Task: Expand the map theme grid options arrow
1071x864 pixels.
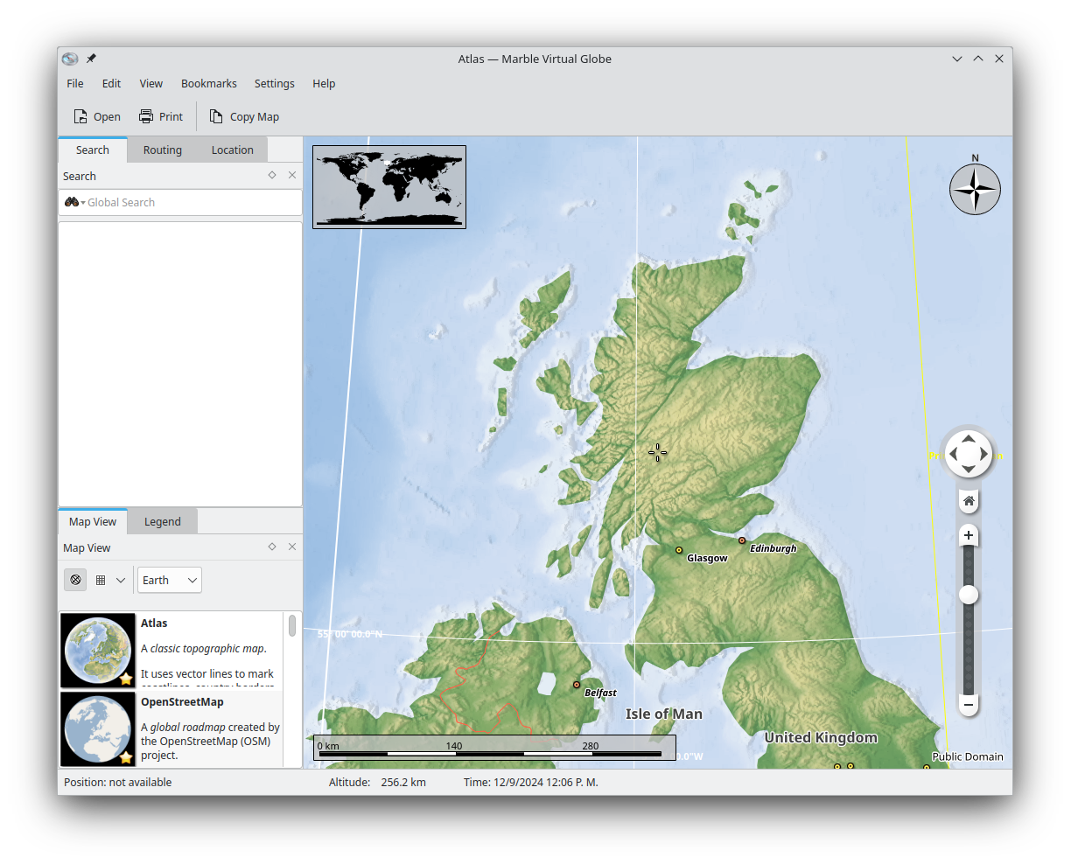Action: 121,580
